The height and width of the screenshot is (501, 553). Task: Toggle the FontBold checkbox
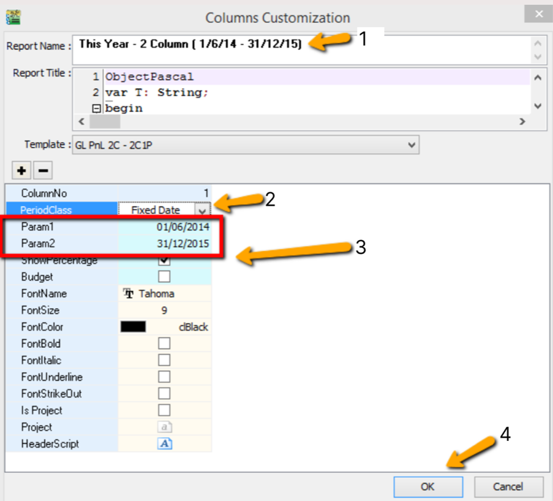164,344
